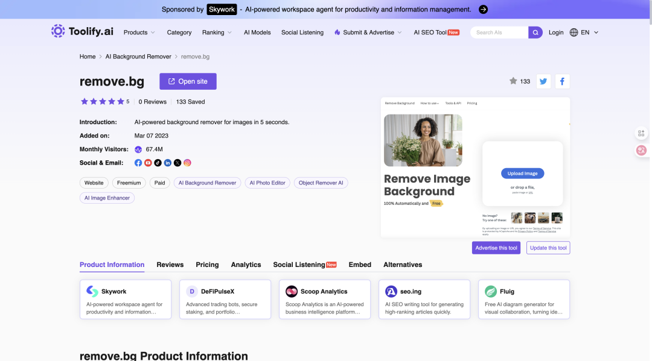Switch to the Social Listening tab
Screen dimensions: 652x361
pyautogui.click(x=304, y=265)
